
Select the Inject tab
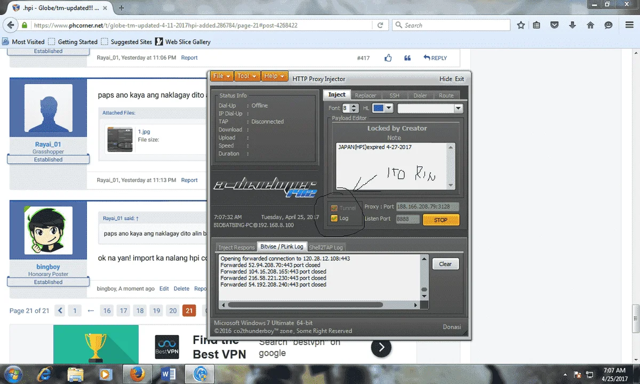pos(337,95)
